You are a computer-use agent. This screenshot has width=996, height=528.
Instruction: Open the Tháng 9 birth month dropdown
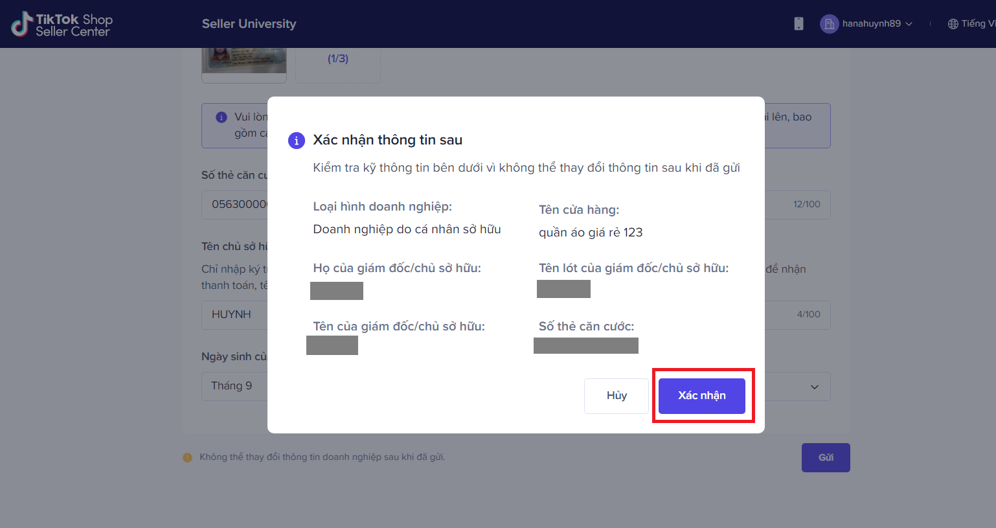point(234,386)
